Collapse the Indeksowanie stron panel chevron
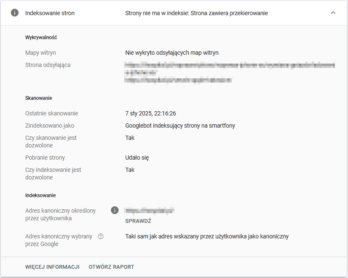The width and height of the screenshot is (348, 278). click(x=333, y=13)
